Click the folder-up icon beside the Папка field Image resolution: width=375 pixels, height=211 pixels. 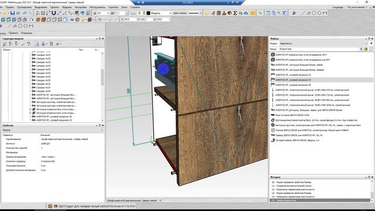coord(366,49)
